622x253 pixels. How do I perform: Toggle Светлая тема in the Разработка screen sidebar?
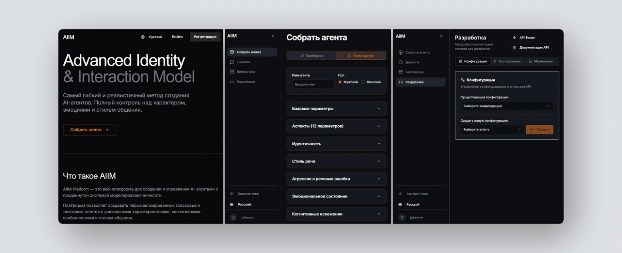tap(417, 194)
